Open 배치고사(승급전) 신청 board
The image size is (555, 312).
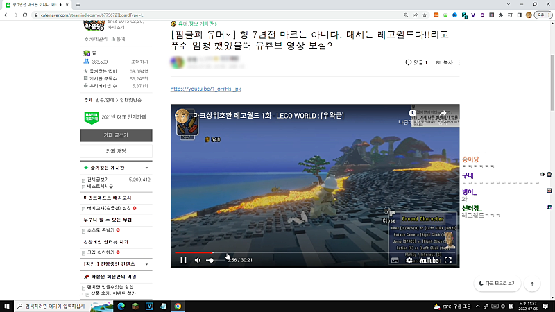[x=109, y=209]
